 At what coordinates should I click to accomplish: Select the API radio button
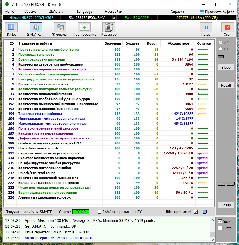220,43
